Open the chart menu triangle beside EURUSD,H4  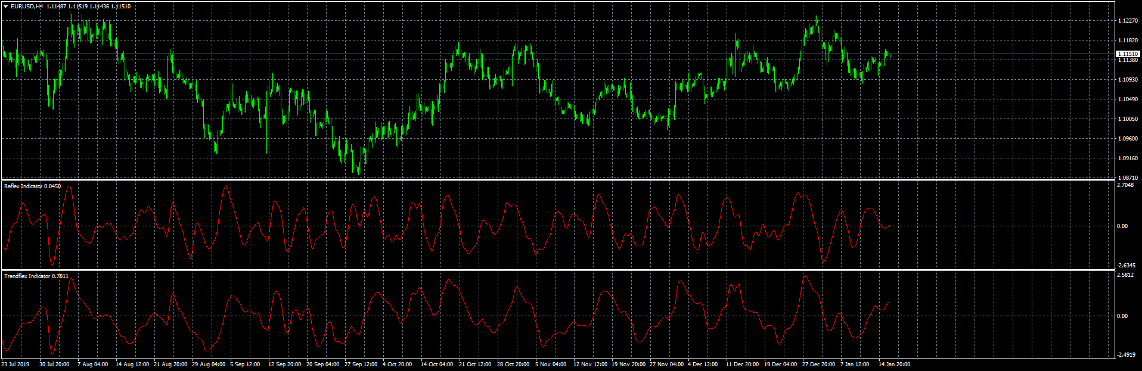[x=5, y=6]
